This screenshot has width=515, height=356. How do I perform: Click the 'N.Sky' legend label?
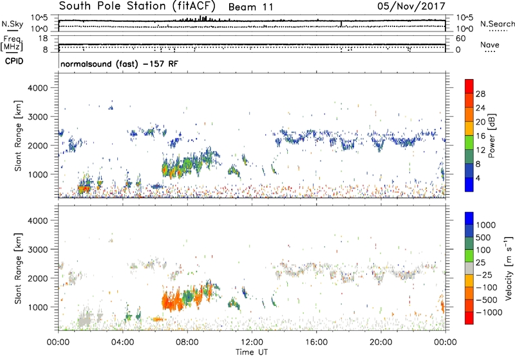(x=12, y=24)
